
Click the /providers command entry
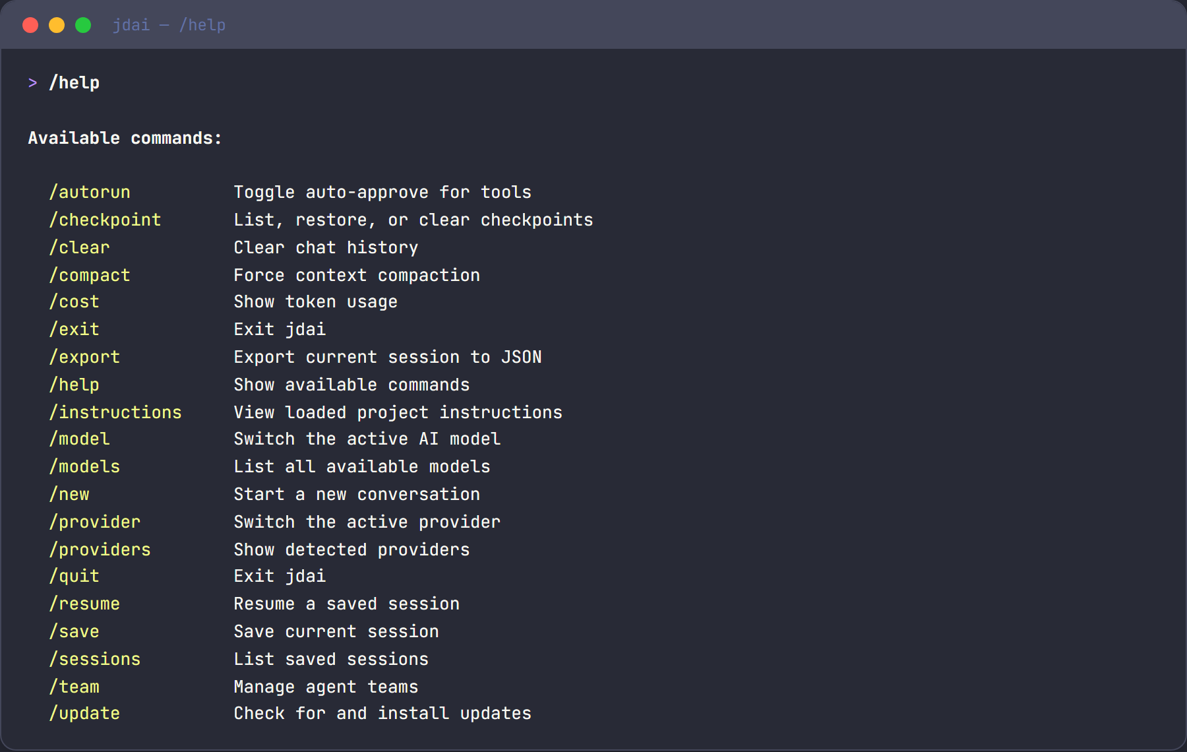100,549
